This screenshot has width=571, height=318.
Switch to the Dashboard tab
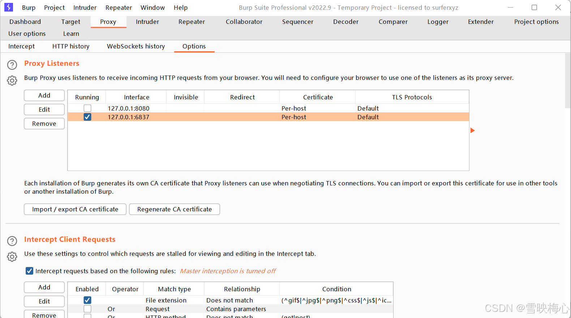click(x=25, y=22)
